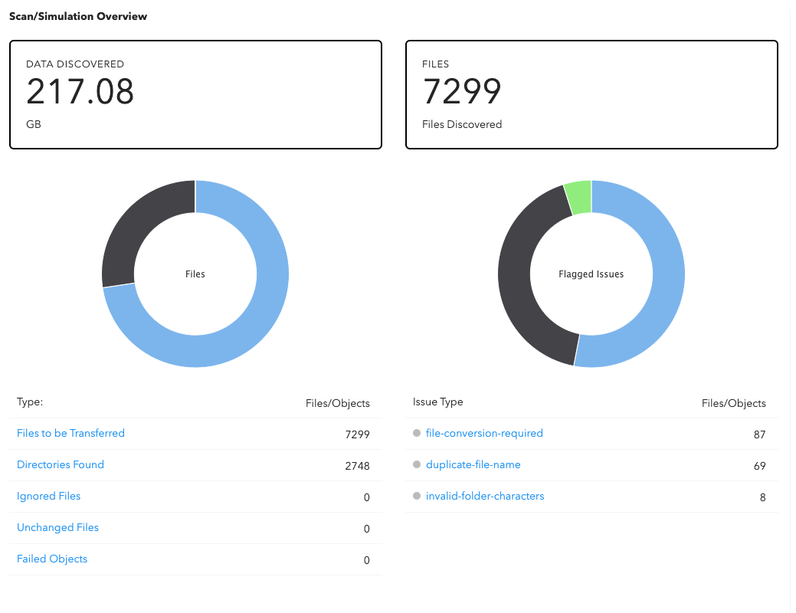
Task: Click the legend dot beside duplicate-file-name
Action: (417, 464)
